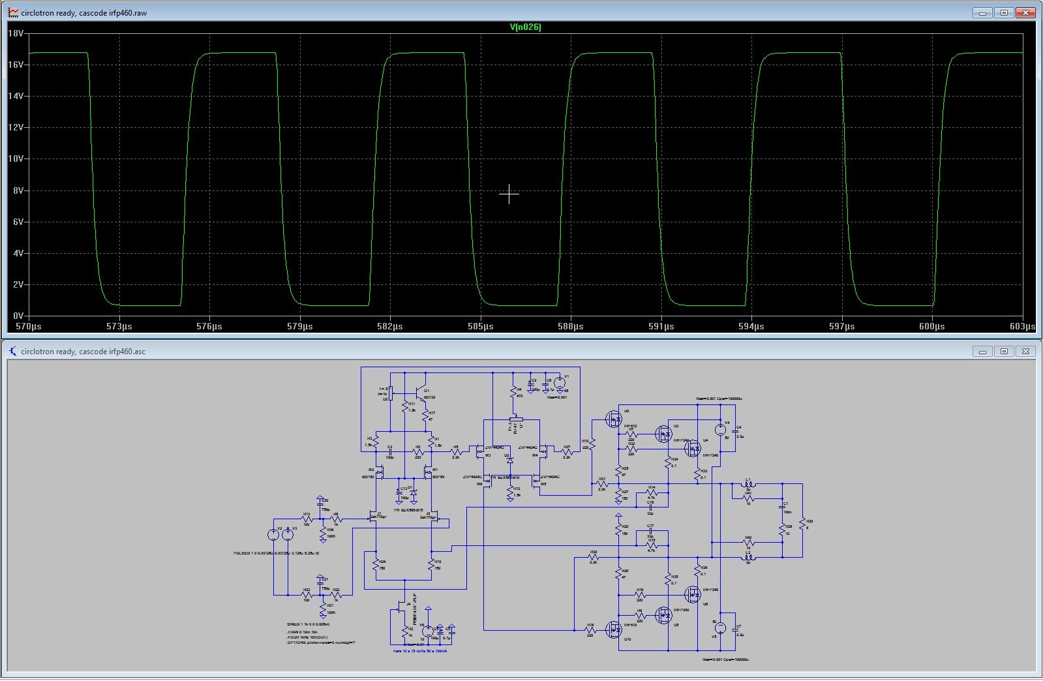Click the PULSE source parameter text
Screen dimensions: 1043x681
pos(276,553)
